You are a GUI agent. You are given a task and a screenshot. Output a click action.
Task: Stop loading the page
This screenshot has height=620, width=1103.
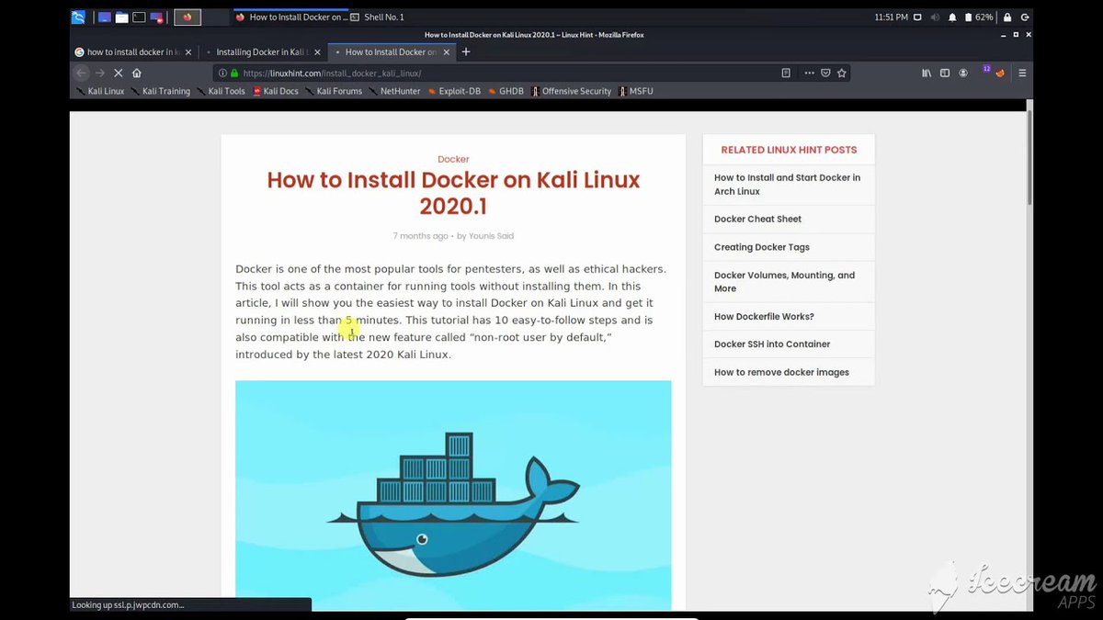click(119, 73)
